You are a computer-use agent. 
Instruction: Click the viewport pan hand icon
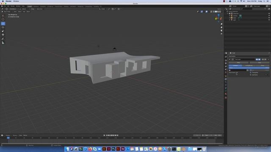[221, 27]
